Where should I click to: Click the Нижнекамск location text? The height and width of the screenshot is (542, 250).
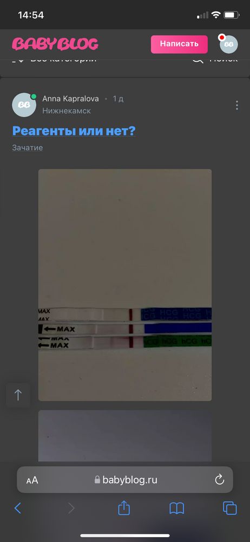click(x=67, y=111)
